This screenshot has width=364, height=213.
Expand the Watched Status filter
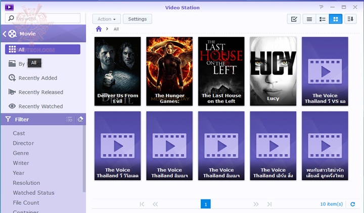click(33, 193)
